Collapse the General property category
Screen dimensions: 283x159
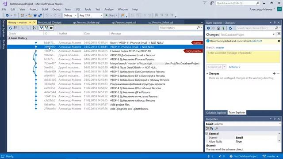tap(207, 133)
